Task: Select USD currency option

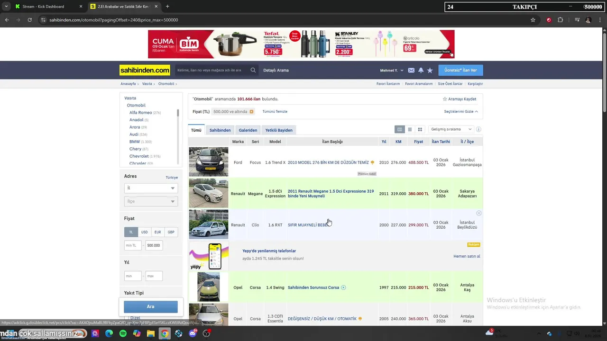Action: (144, 232)
